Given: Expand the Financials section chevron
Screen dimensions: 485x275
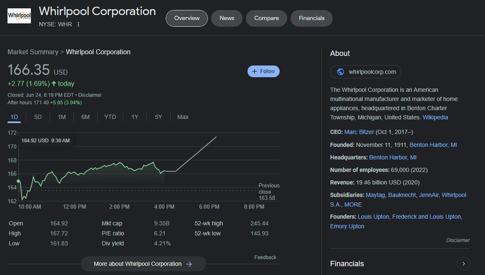Looking at the screenshot, I should pyautogui.click(x=464, y=264).
